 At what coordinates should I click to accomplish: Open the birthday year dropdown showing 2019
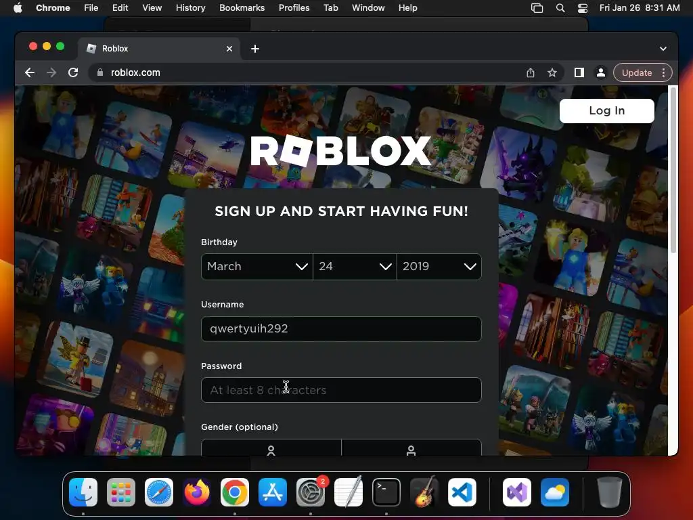pos(439,266)
